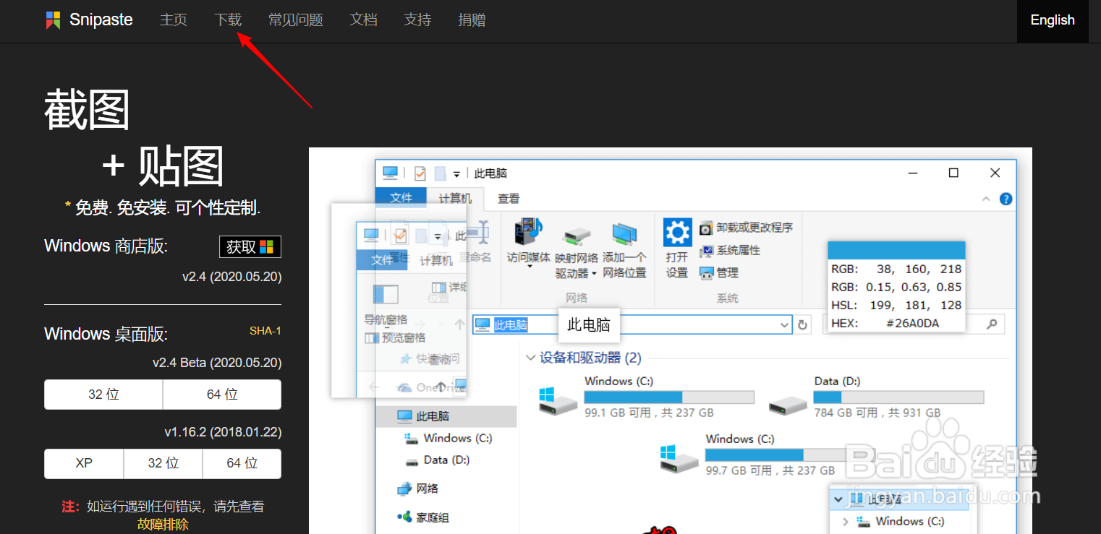Click the refresh arrow beside address bar

[802, 325]
